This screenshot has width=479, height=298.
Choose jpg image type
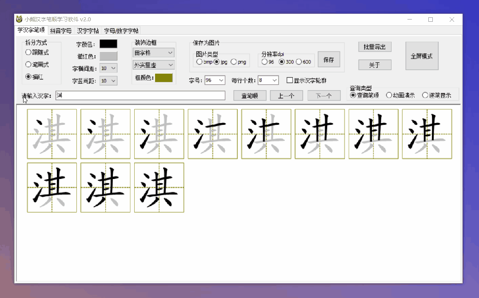point(220,62)
